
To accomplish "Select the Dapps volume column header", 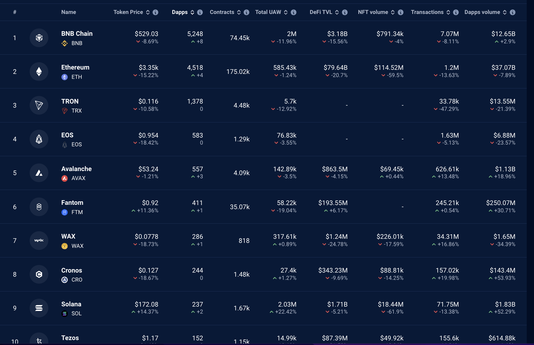I will tap(482, 12).
